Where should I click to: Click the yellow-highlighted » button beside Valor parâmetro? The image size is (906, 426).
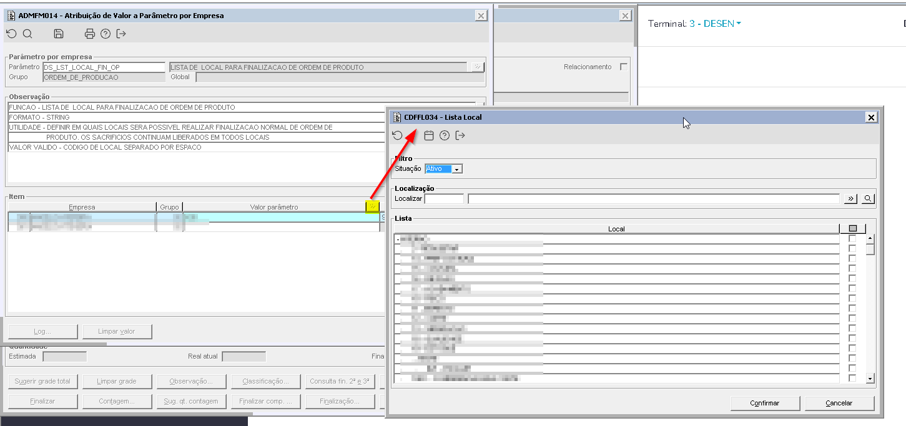373,206
